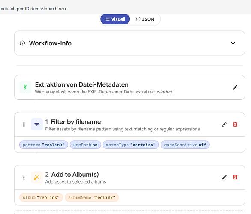Select the usePath on chip
Viewport: 251px width, 214px height.
click(x=85, y=145)
